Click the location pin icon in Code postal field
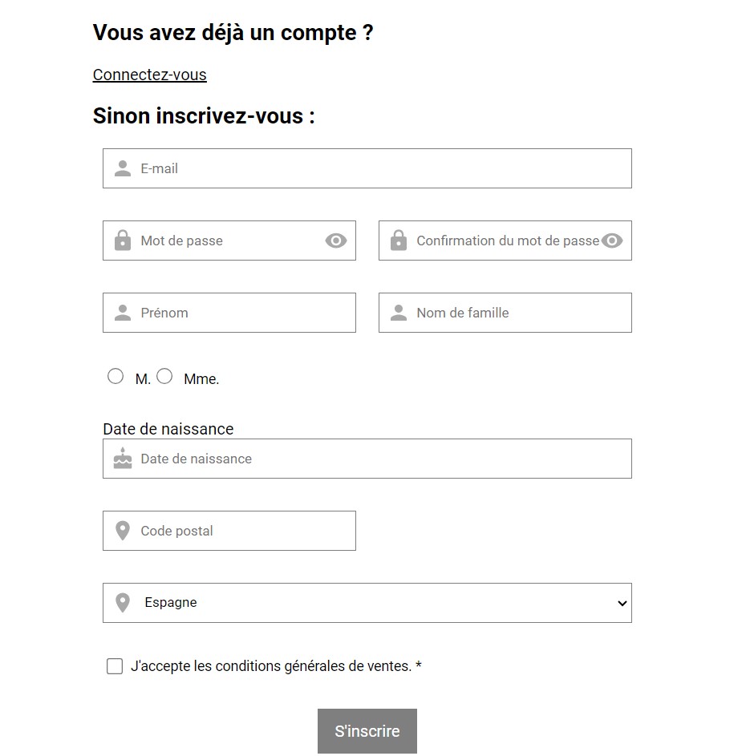Screen dimensions: 742x756 tap(122, 531)
